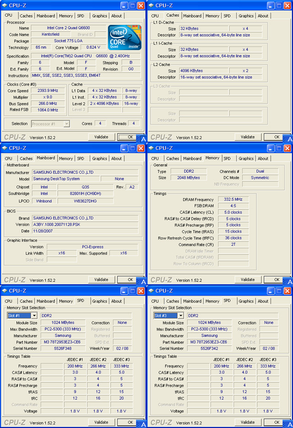Click the Cores count field showing 4

click(100, 123)
